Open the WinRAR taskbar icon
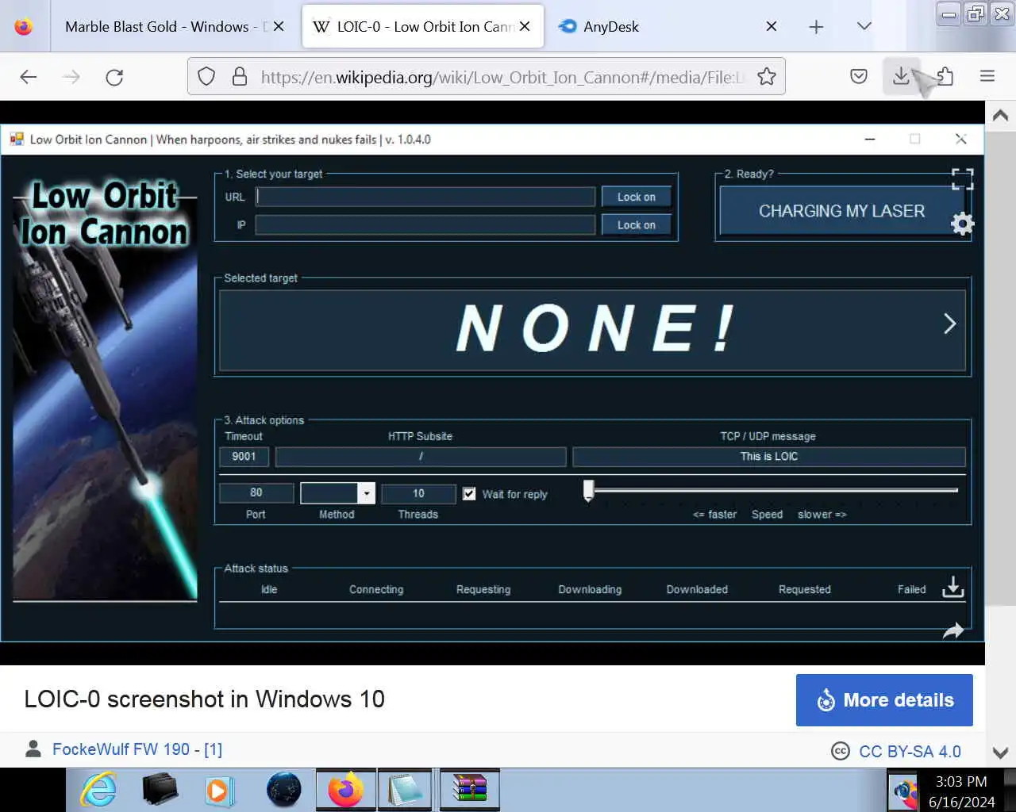1016x812 pixels. [469, 790]
